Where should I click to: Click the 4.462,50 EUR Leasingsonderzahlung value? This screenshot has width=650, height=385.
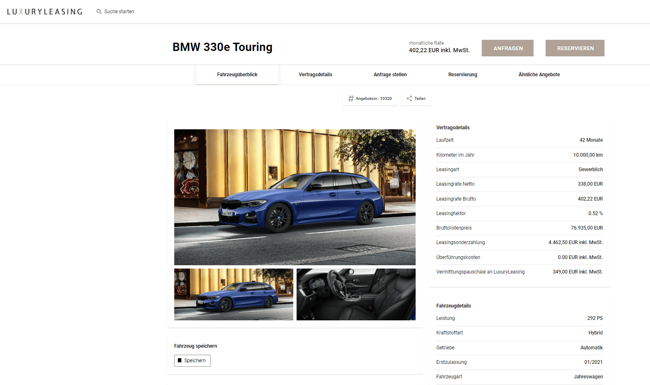pos(576,242)
